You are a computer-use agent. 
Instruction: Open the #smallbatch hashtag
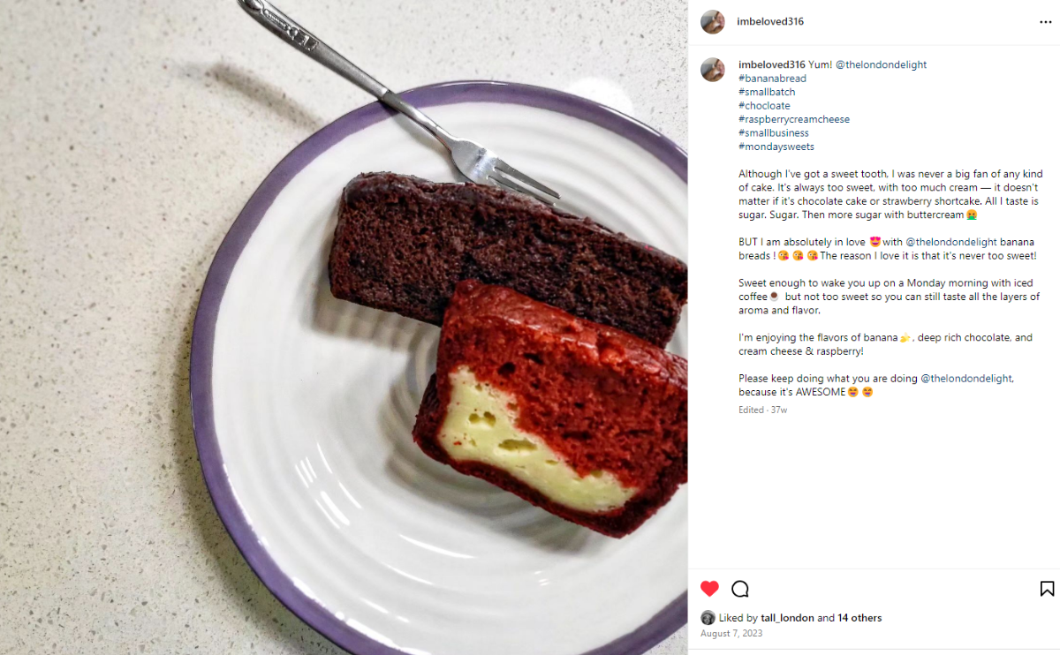[x=767, y=92]
